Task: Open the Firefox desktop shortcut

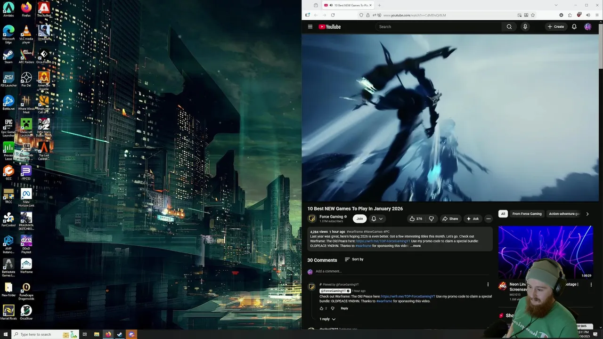Action: point(26,9)
